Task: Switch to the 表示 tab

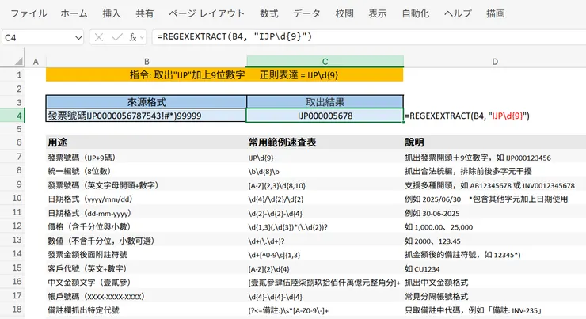Action: [378, 13]
